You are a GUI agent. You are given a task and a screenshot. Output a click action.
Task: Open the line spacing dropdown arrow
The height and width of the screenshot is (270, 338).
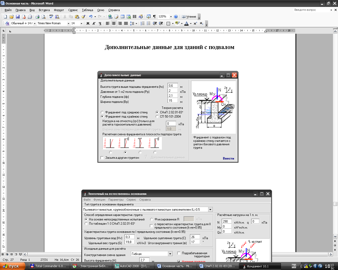point(136,23)
